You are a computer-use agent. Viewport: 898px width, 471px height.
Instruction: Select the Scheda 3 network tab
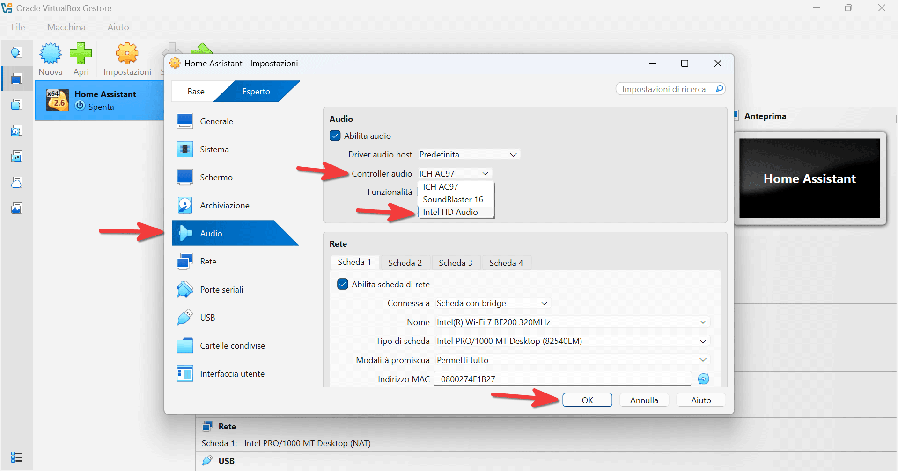456,263
